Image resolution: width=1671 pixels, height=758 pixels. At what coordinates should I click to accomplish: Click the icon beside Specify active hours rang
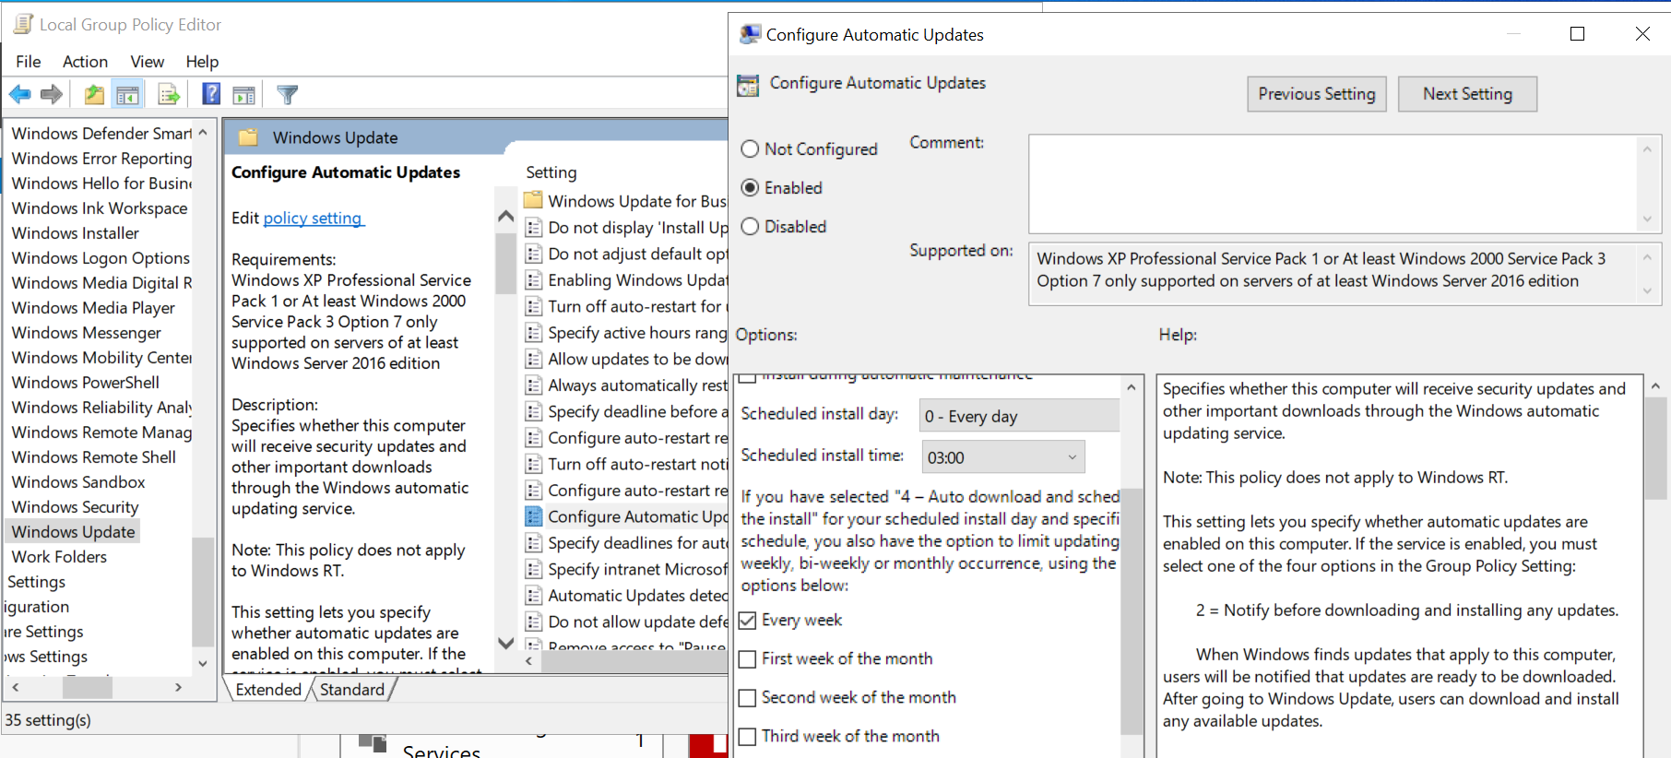click(533, 332)
